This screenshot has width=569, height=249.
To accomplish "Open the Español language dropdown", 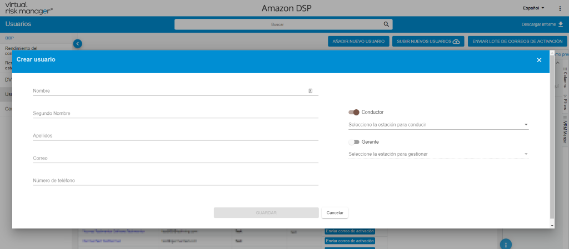I will tap(533, 8).
